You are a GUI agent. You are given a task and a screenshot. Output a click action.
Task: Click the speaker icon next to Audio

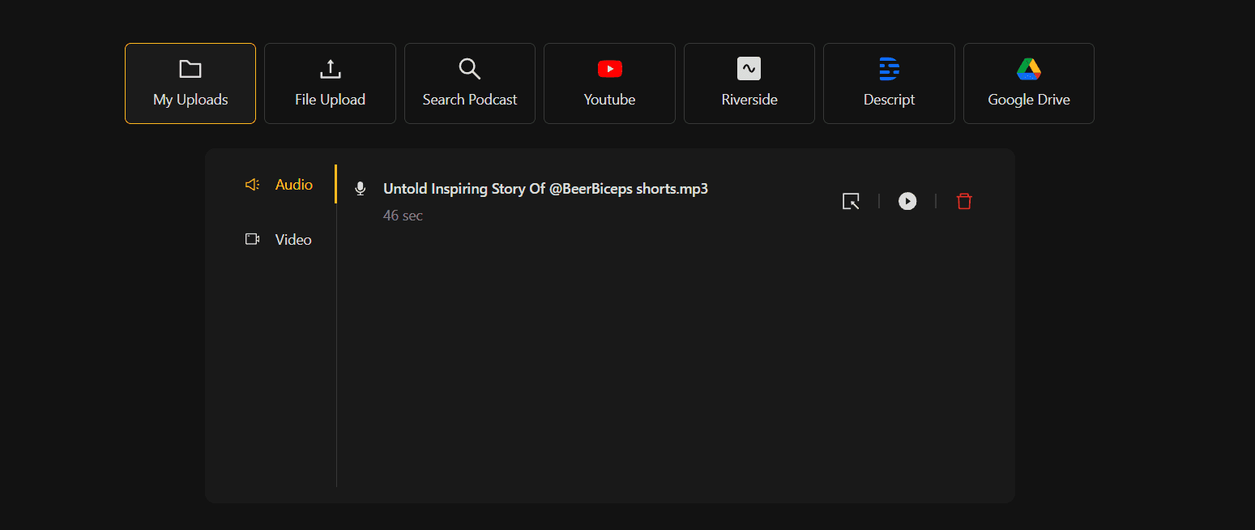[252, 185]
